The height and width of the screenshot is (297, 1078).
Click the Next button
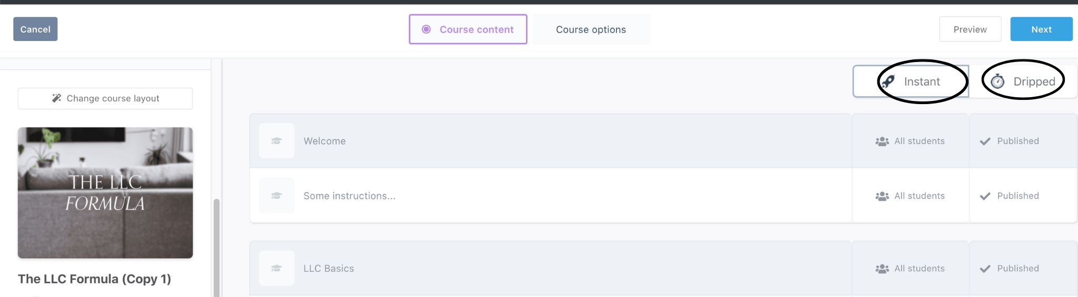(x=1041, y=29)
